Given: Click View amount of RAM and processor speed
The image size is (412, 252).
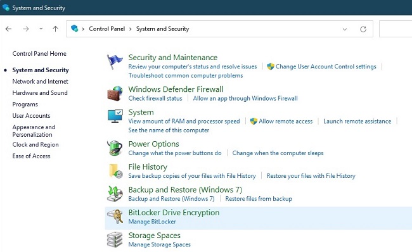Looking at the screenshot, I should point(184,122).
